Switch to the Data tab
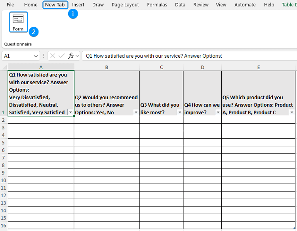Image resolution: width=297 pixels, height=231 pixels. [180, 5]
